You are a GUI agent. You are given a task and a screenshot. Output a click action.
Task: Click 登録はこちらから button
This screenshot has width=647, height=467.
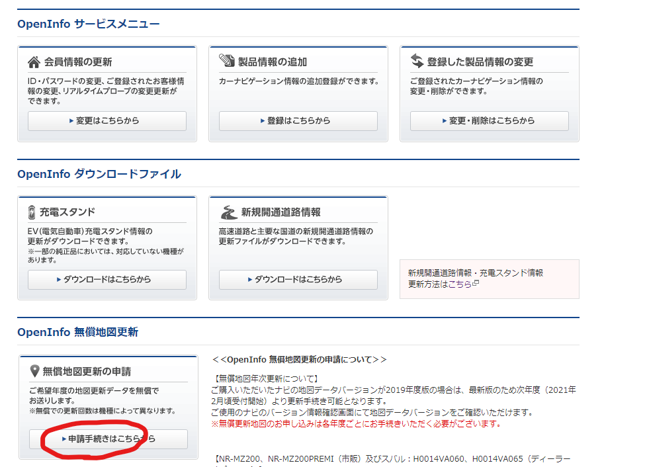[298, 121]
